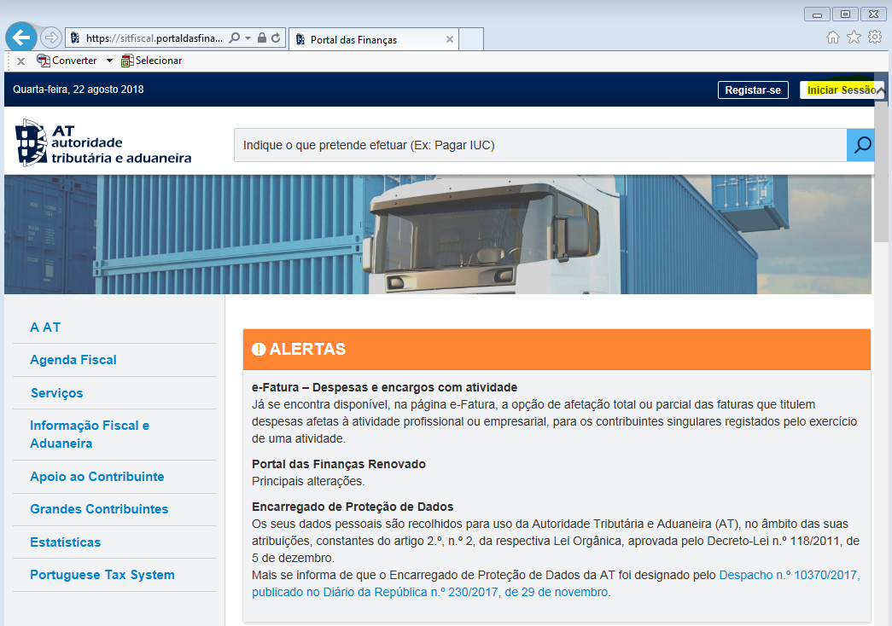Click Selecionar in the PDF toolbar
This screenshot has height=626, width=892.
point(152,61)
